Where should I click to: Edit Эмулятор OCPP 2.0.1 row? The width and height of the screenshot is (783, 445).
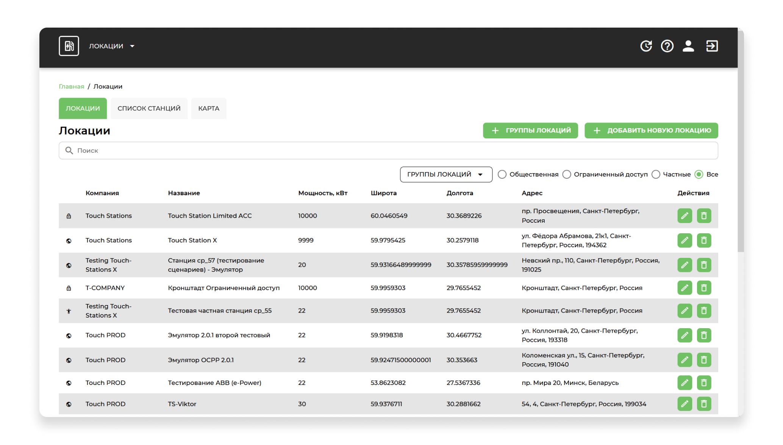coord(685,360)
